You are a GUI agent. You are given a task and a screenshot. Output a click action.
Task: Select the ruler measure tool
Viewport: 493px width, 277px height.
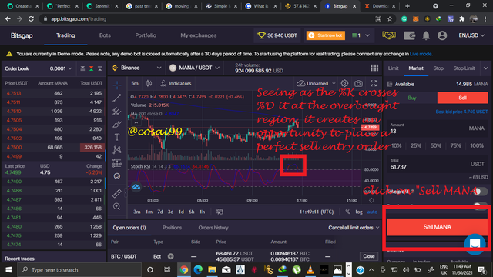pos(117,193)
